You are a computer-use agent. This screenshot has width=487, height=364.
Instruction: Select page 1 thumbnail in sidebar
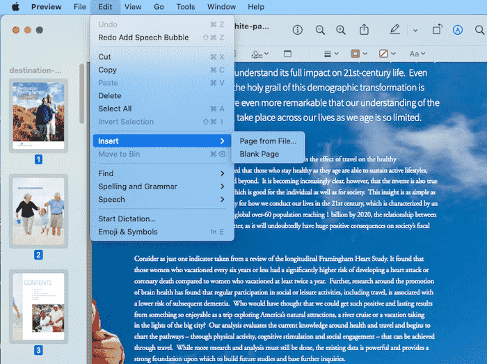[38, 116]
